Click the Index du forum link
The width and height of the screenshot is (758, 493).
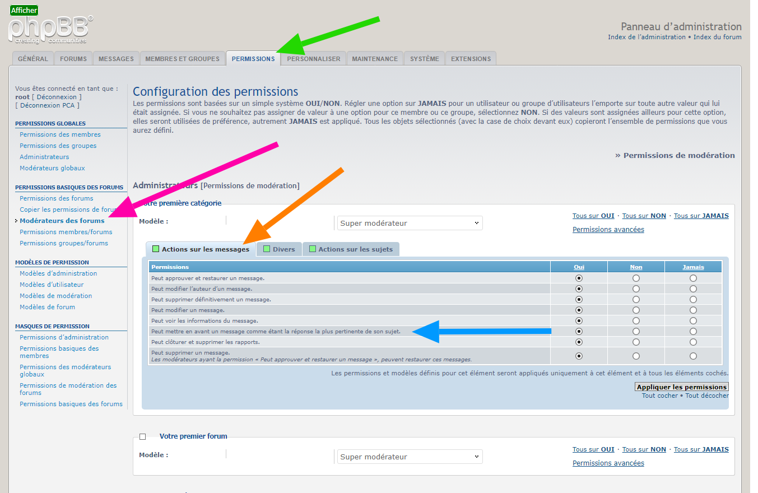(717, 38)
